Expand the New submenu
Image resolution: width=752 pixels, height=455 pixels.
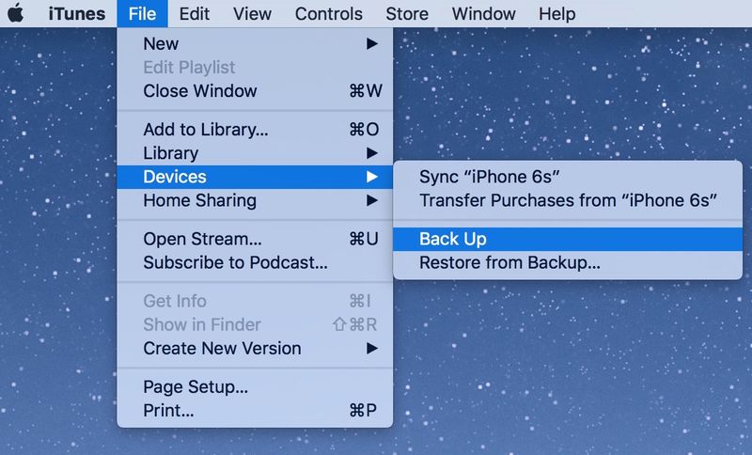pos(255,43)
